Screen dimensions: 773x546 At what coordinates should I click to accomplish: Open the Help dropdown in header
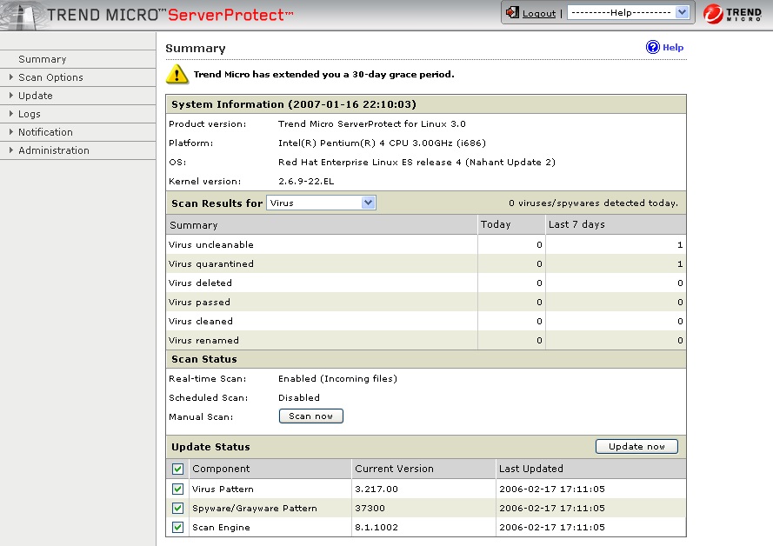pos(628,13)
